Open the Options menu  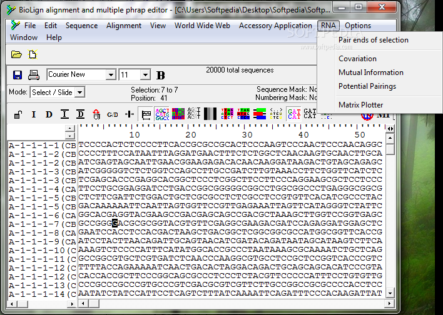[358, 26]
